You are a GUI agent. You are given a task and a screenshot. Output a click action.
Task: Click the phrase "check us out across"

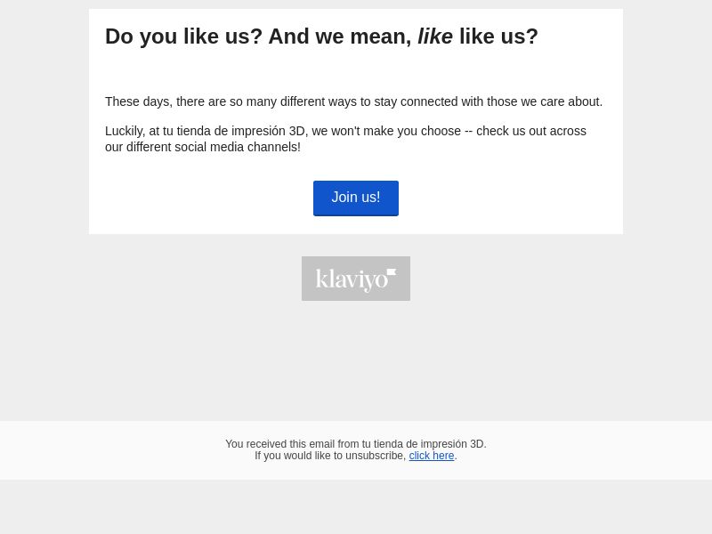click(531, 131)
